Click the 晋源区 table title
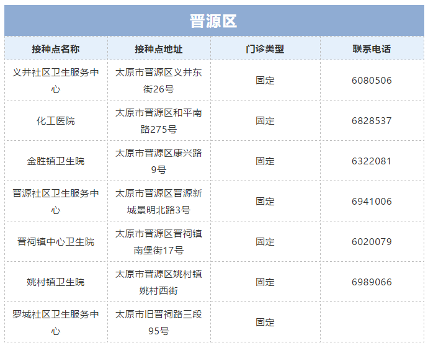The height and width of the screenshot is (348, 428). pos(213,21)
